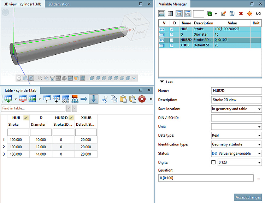Toggle the value range filter button
The height and width of the screenshot is (203, 265).
coord(179,14)
